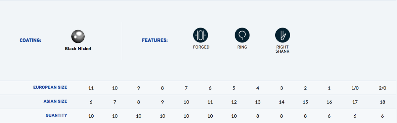
Task: Click Asian size 6 cell
Action: pos(91,102)
